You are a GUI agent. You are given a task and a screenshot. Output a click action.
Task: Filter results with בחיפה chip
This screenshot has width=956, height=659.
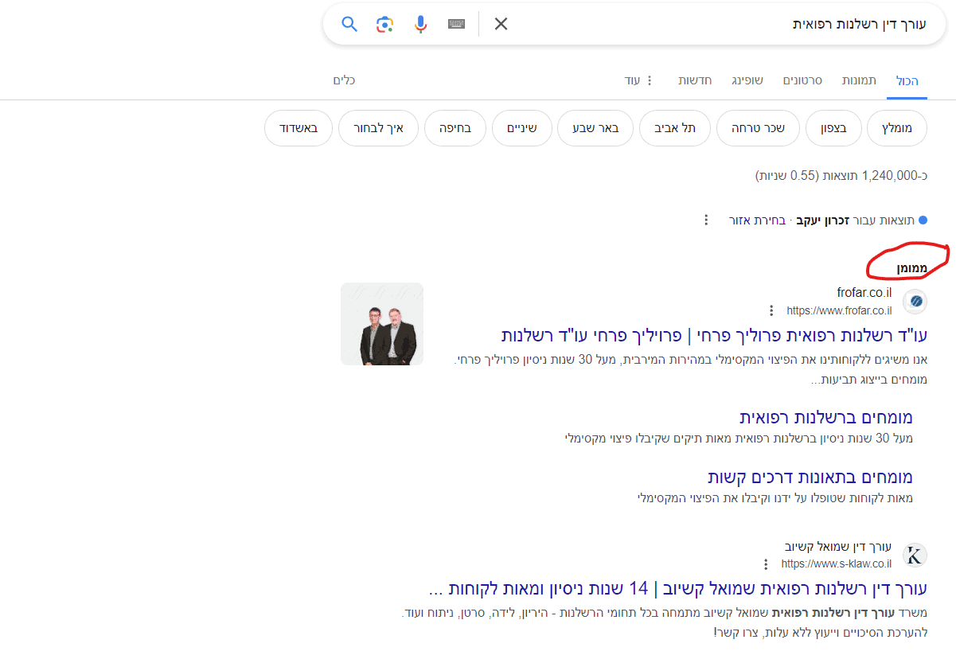click(455, 128)
